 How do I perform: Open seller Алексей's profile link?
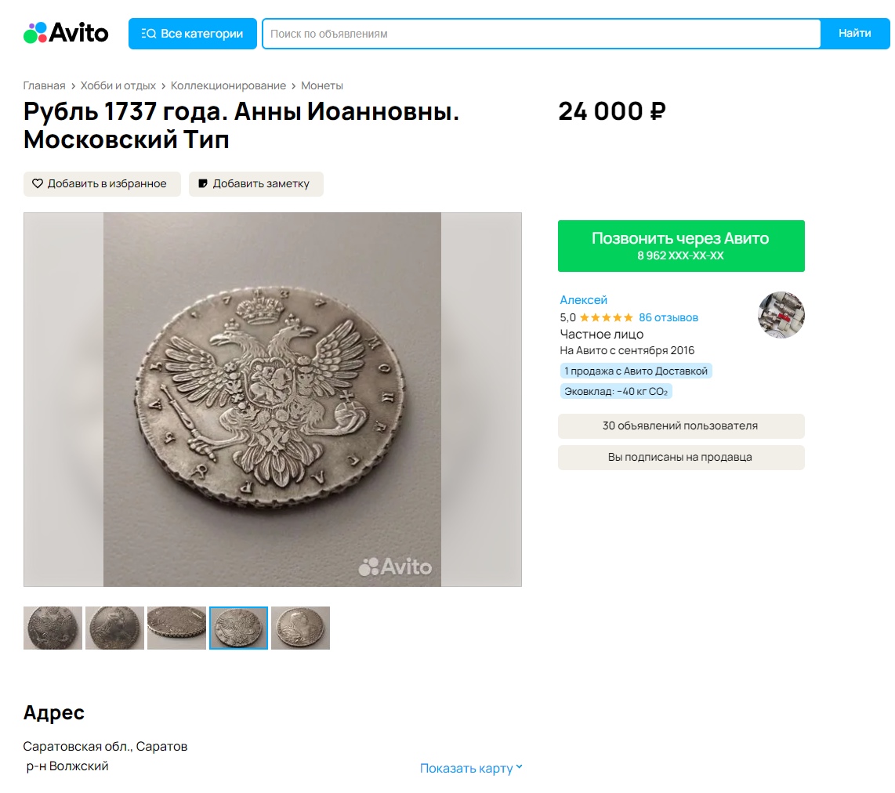tap(583, 300)
